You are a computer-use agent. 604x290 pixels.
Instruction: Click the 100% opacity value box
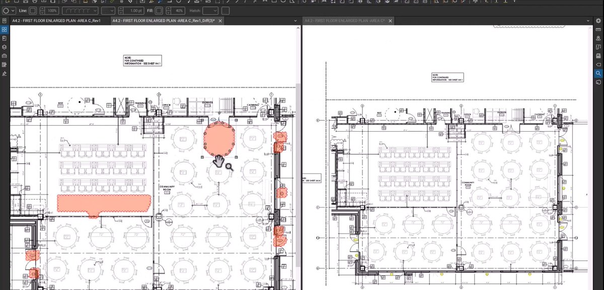pyautogui.click(x=51, y=10)
